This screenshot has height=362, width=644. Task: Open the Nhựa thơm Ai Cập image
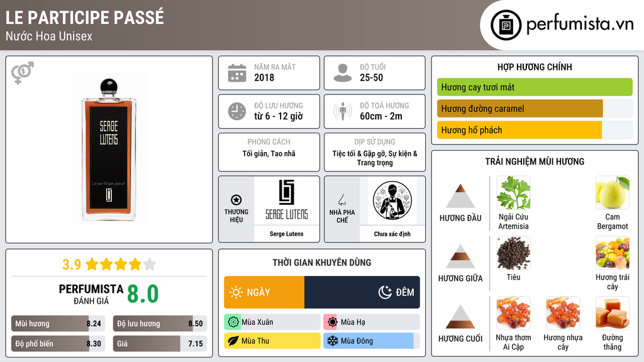click(x=513, y=314)
